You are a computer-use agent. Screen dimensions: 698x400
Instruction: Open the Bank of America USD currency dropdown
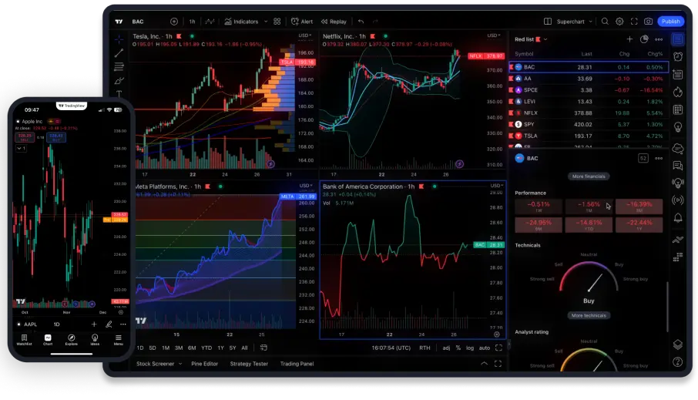click(497, 186)
